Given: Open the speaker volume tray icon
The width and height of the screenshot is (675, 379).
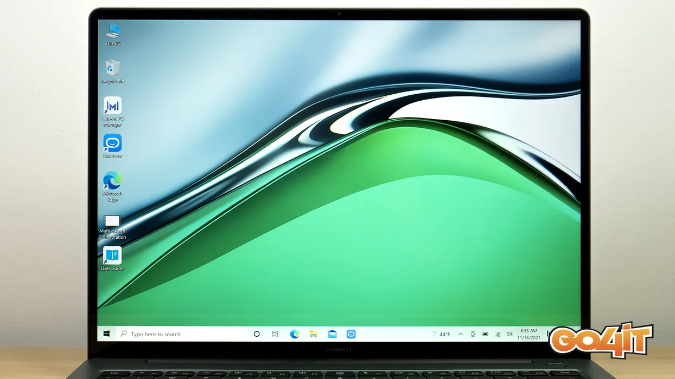Looking at the screenshot, I should point(509,334).
